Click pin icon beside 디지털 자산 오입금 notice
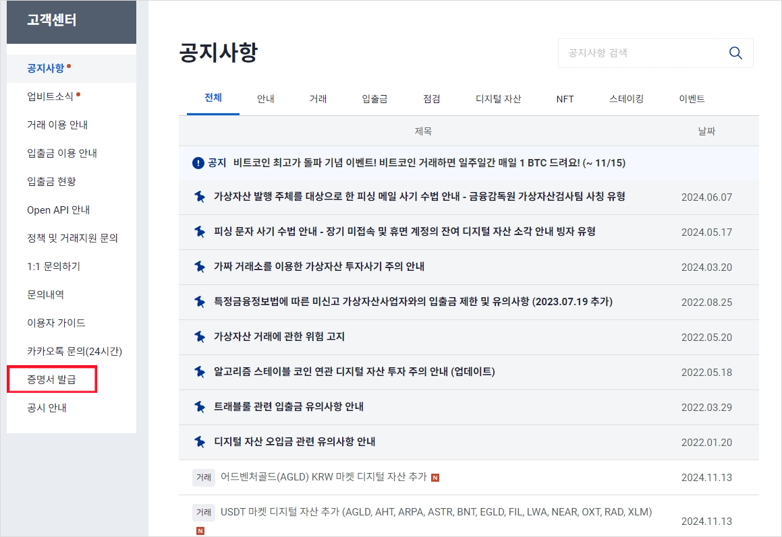The image size is (782, 537). [x=200, y=441]
